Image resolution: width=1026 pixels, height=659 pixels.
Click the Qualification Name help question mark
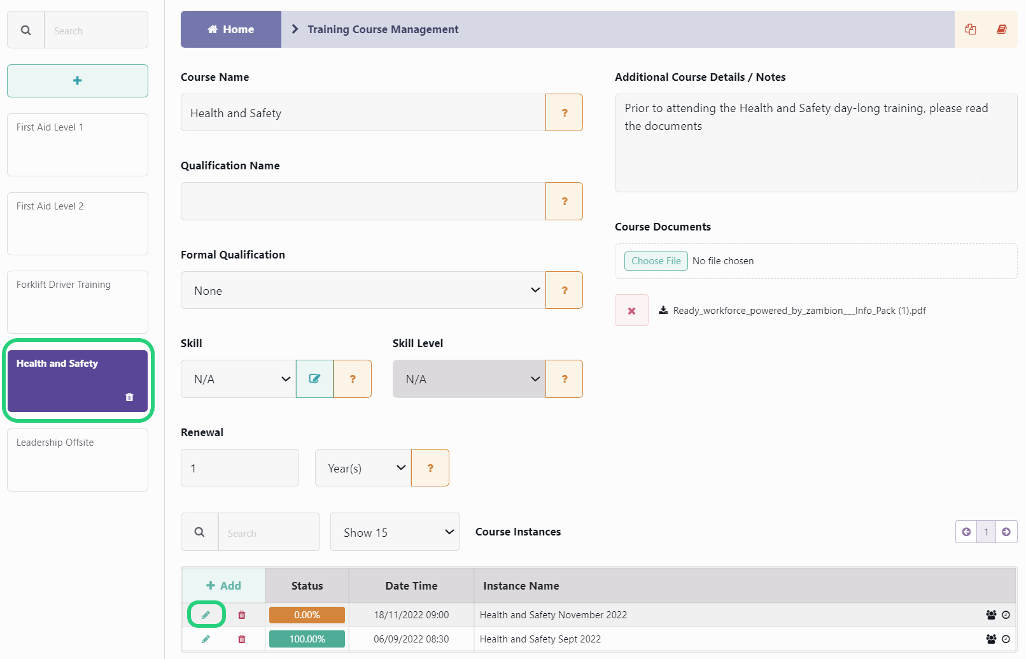coord(564,201)
